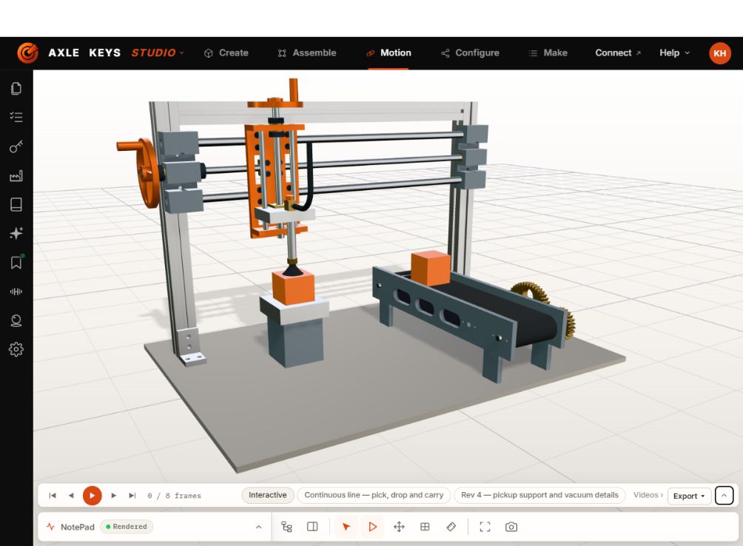743x546 pixels.
Task: Switch to the Create tab
Action: pyautogui.click(x=226, y=53)
